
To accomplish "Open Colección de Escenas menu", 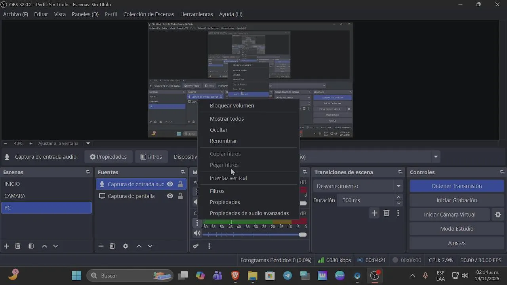I will point(149,14).
